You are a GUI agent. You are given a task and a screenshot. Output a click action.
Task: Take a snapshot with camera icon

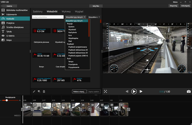pos(189,91)
